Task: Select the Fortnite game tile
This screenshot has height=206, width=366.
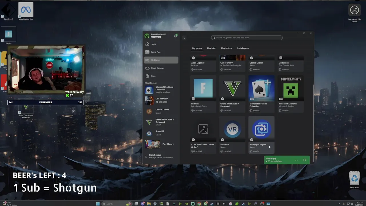Action: pyautogui.click(x=203, y=94)
